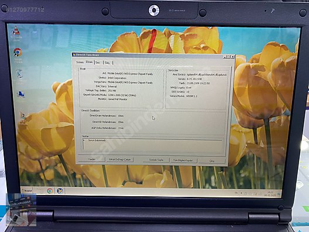Click the Yardım button

[x=92, y=159]
